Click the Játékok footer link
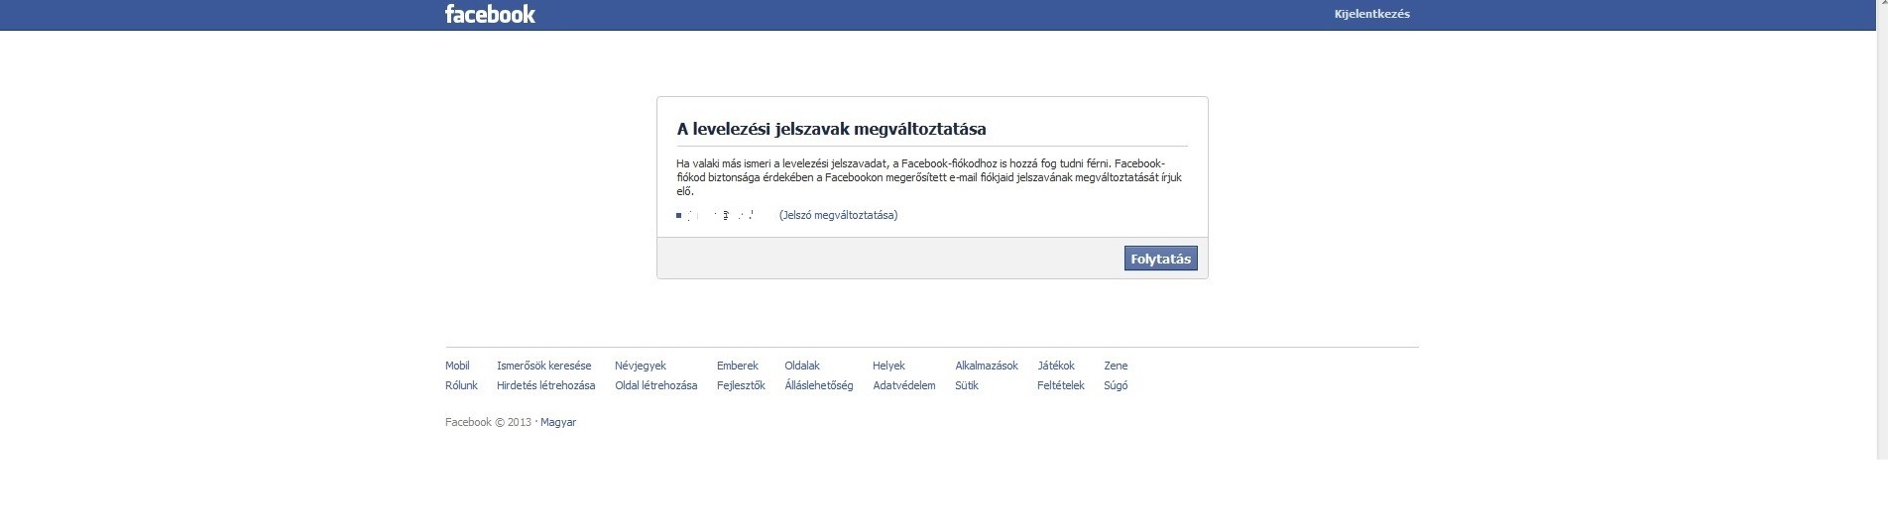This screenshot has width=1888, height=526. (1055, 366)
